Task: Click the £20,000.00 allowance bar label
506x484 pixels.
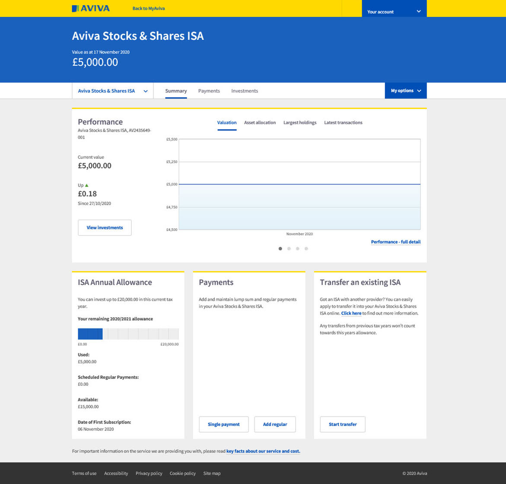Action: [x=169, y=344]
